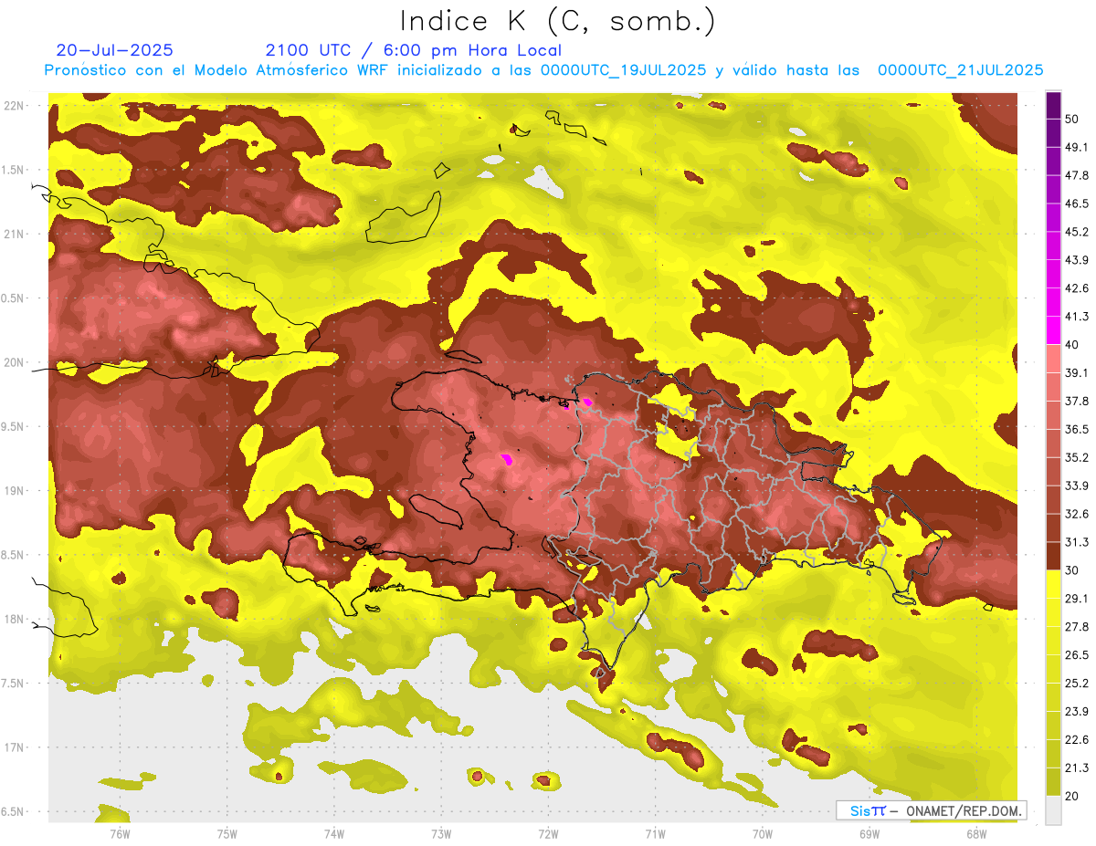Screen dimensions: 1096x846
Task: Click the 70W longitude label
Action: pos(763,833)
